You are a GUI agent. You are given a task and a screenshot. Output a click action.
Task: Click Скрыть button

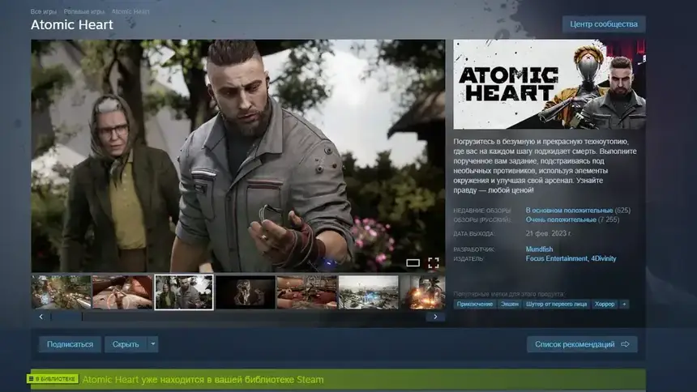(126, 344)
